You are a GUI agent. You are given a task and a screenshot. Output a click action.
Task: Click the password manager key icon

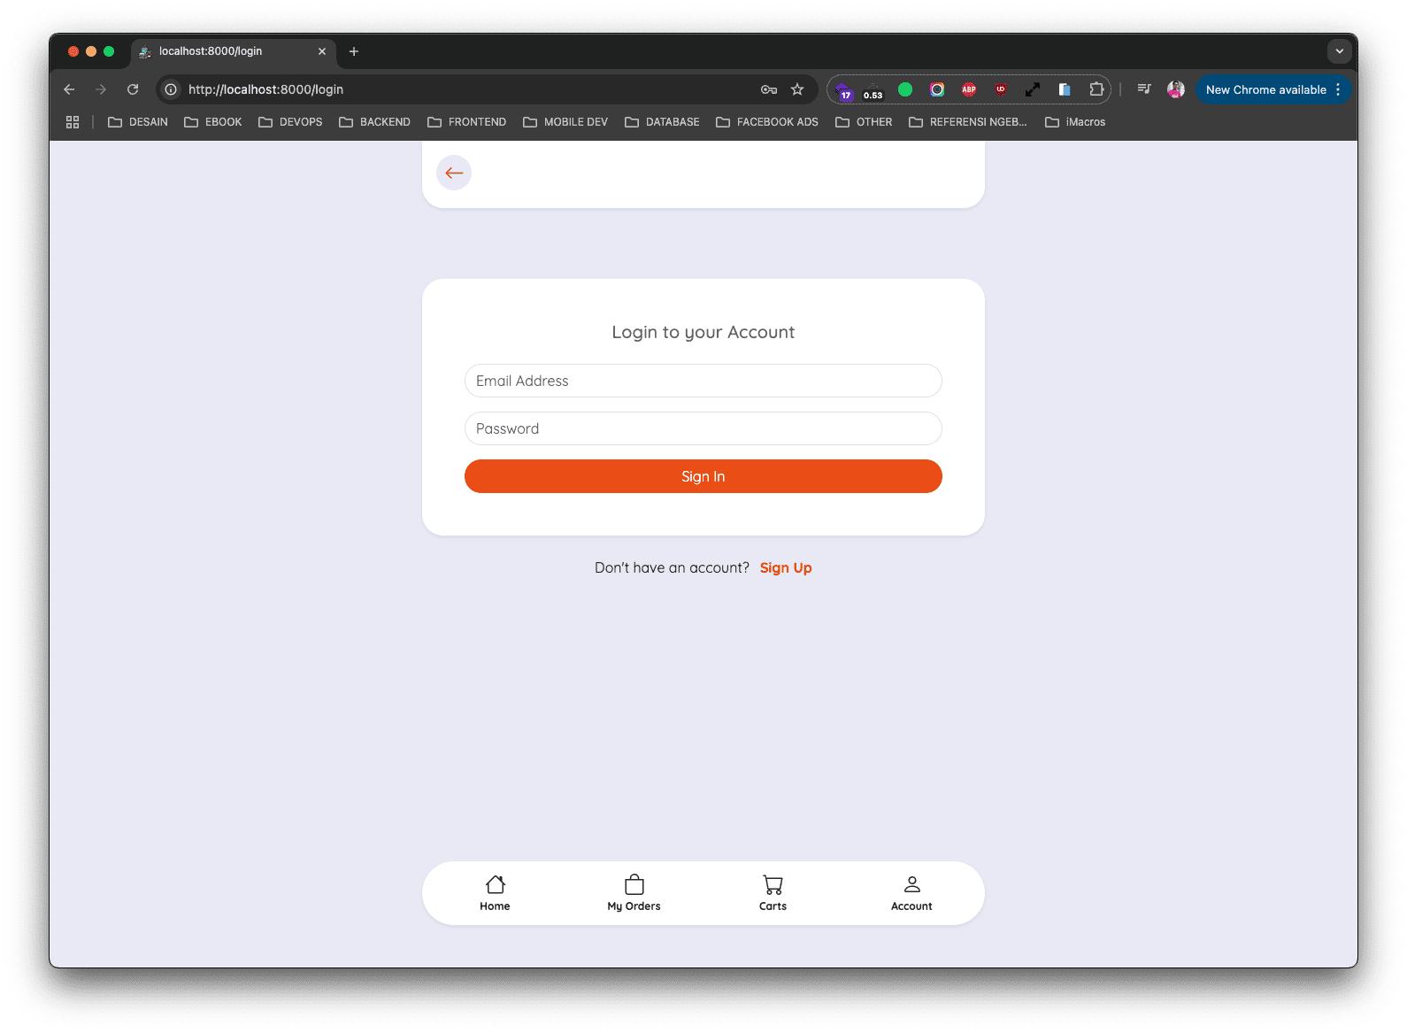pos(768,89)
